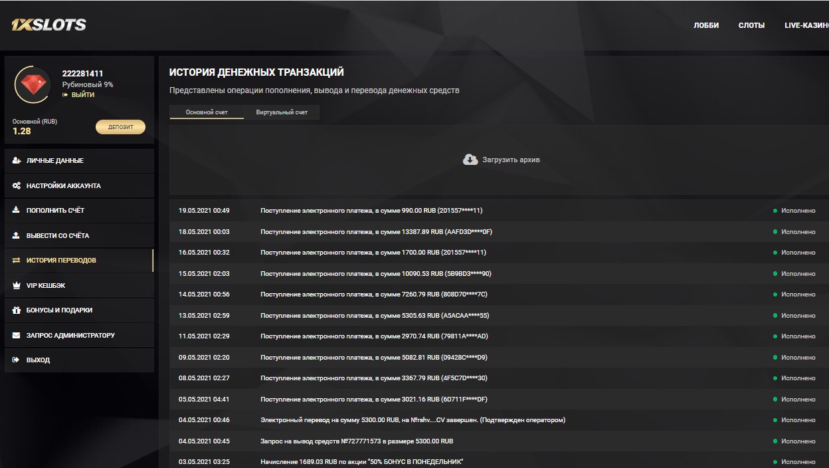Click Рубиновый 9% status text
829x468 pixels.
88,85
